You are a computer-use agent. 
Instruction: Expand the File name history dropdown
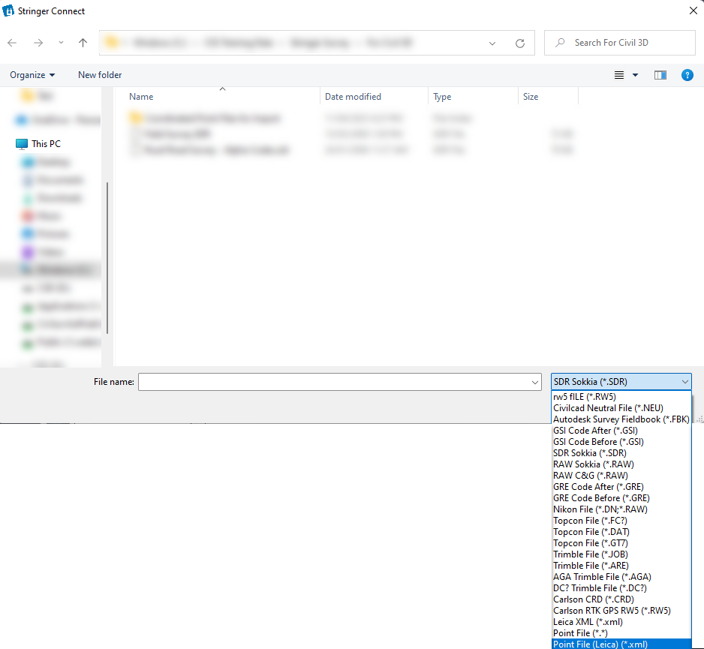tap(534, 382)
